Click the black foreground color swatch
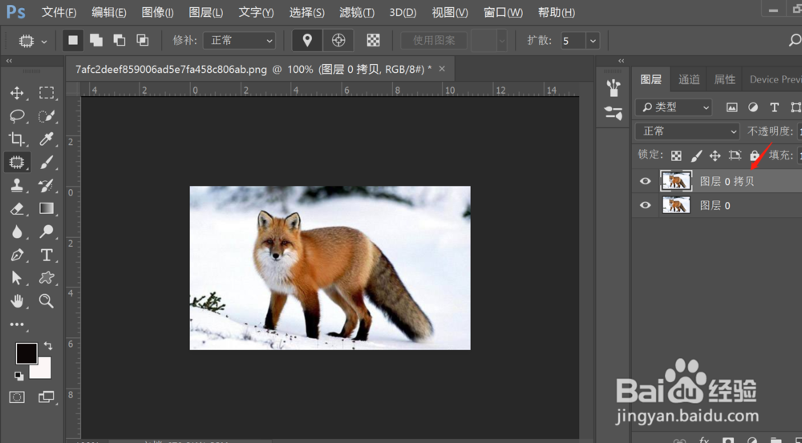The image size is (802, 443). [x=26, y=353]
